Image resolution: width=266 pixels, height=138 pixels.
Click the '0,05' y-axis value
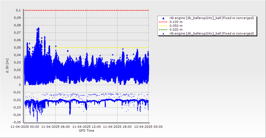17,47
